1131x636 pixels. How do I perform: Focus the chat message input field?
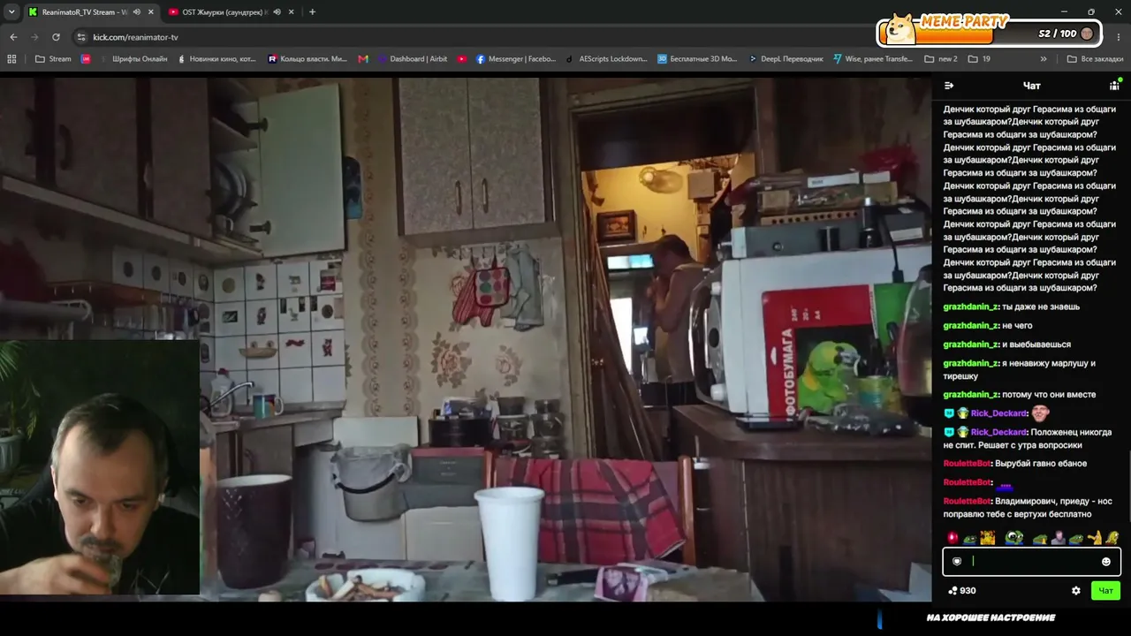tap(1031, 562)
